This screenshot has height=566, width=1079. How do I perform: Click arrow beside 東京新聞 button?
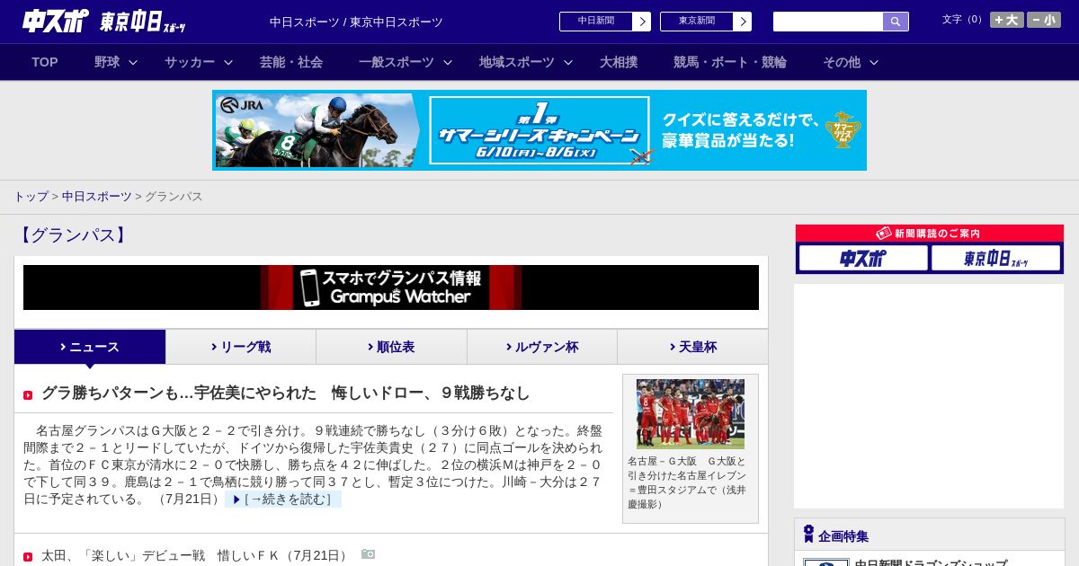pyautogui.click(x=743, y=22)
